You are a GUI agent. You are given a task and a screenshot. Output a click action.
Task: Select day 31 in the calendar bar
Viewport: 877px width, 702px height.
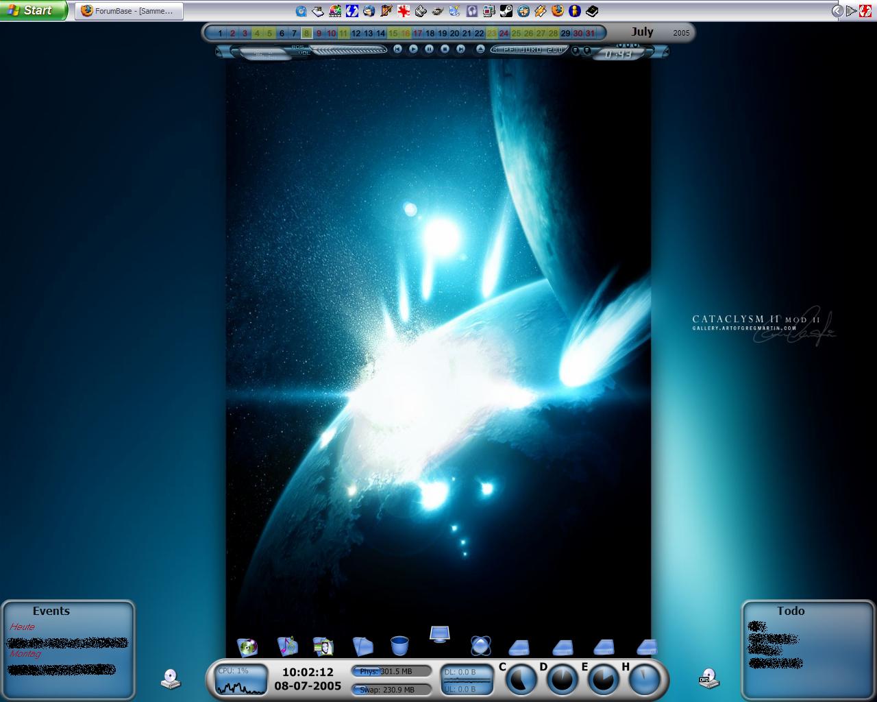tap(590, 33)
